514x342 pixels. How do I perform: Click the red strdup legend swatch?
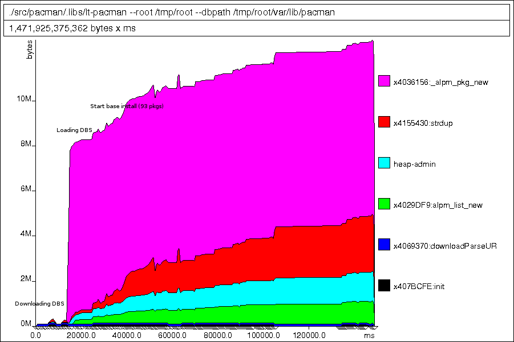click(x=384, y=122)
